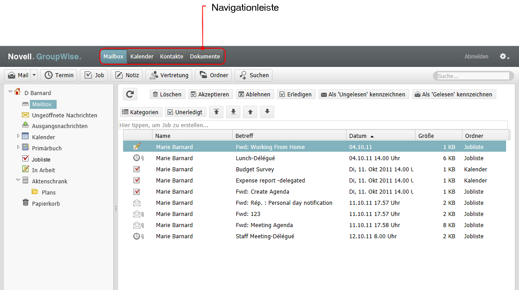519x290 pixels.
Task: Toggle the task checkbox of Expense report -delegated
Action: [136, 180]
